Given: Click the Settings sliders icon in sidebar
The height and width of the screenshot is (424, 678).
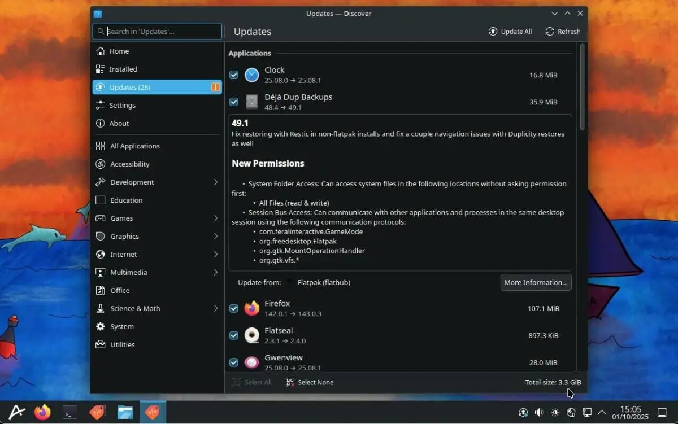Looking at the screenshot, I should coord(100,105).
